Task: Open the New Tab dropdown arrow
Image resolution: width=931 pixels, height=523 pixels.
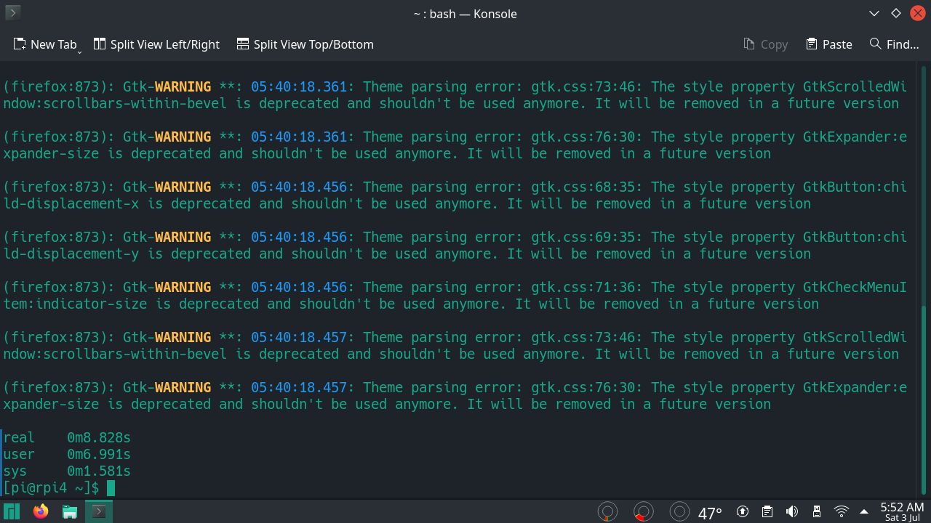Action: point(79,51)
